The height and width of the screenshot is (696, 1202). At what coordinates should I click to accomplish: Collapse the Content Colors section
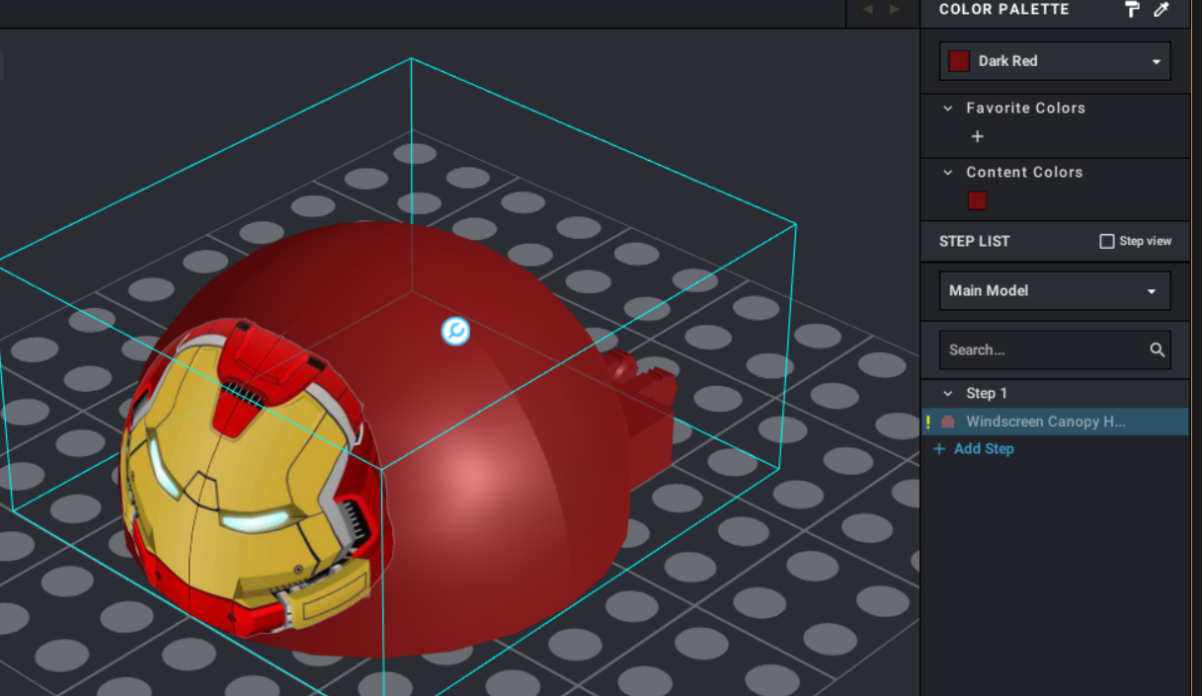click(x=948, y=172)
